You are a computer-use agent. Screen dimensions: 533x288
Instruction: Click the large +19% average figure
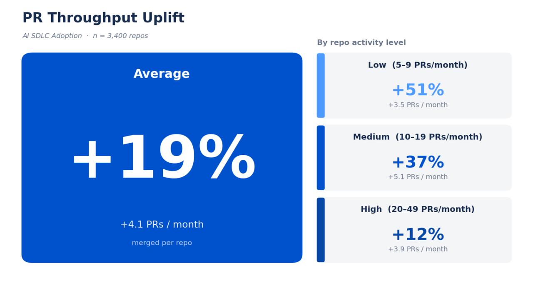coord(163,159)
